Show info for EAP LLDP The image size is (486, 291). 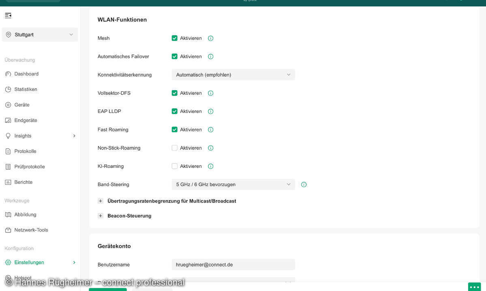210,111
